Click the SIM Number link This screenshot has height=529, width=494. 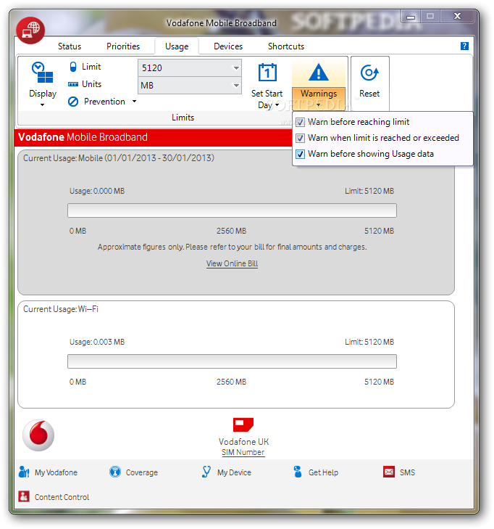click(x=243, y=452)
